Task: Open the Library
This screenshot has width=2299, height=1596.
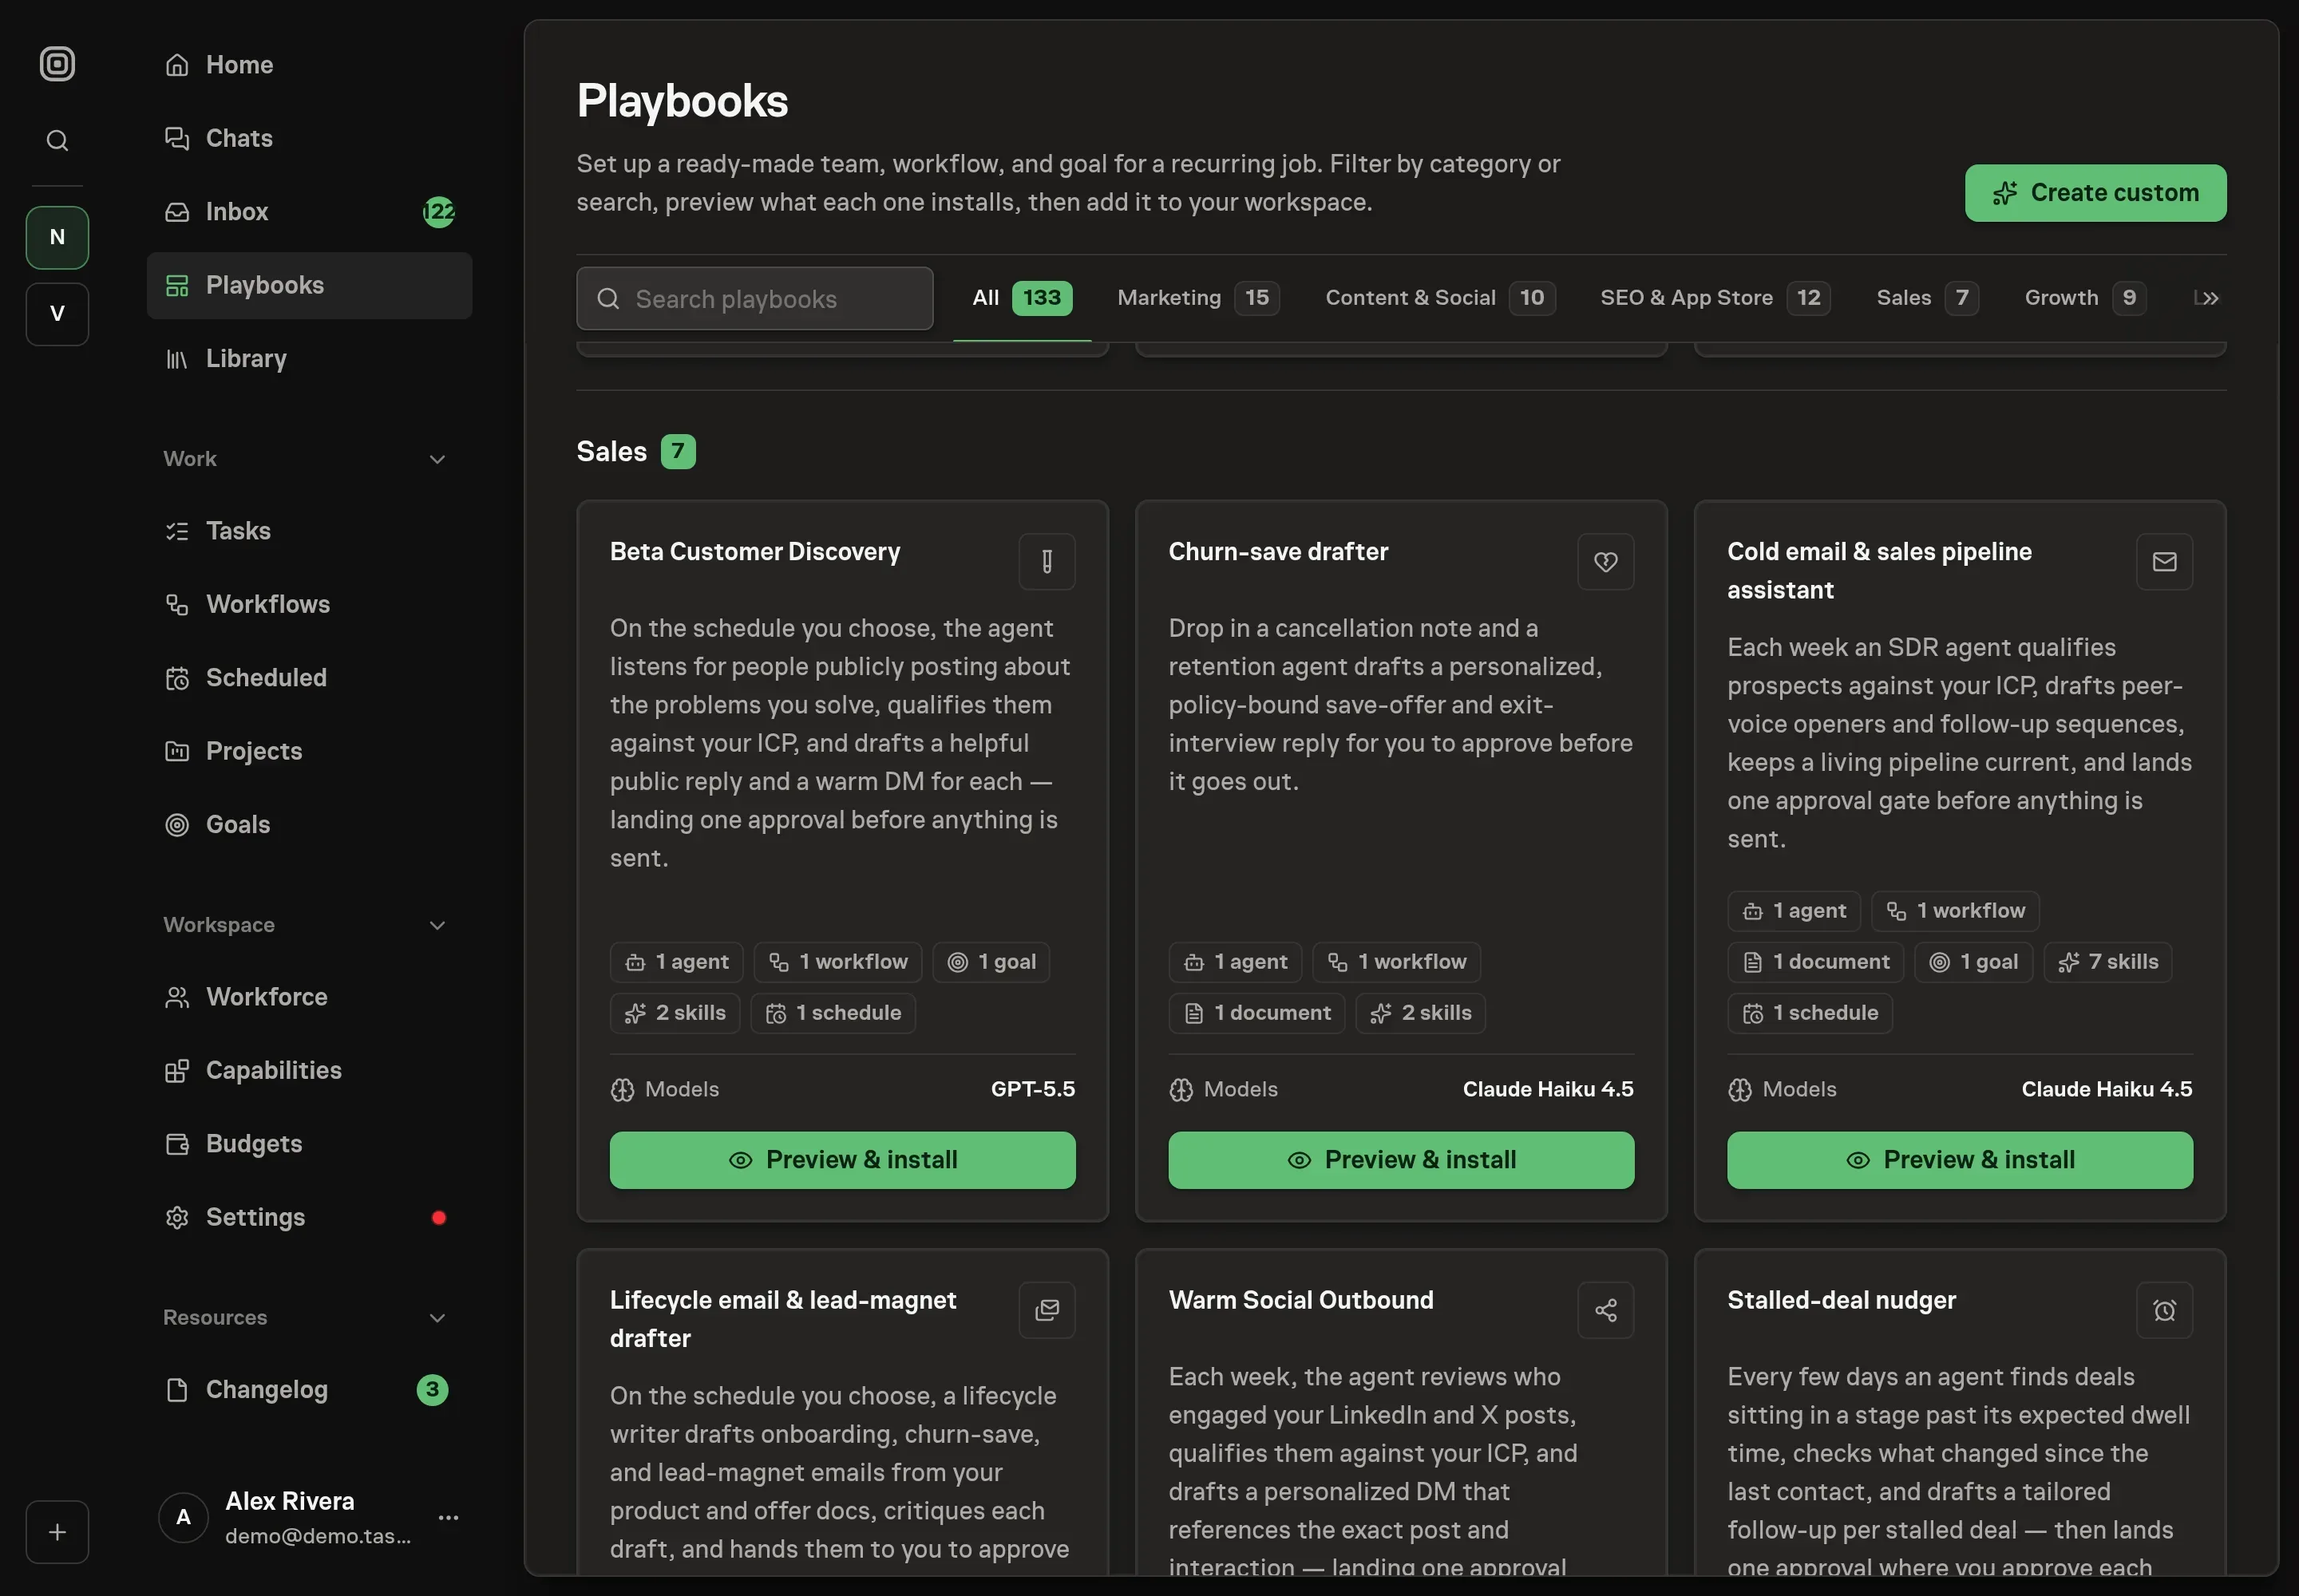Action: pyautogui.click(x=309, y=358)
